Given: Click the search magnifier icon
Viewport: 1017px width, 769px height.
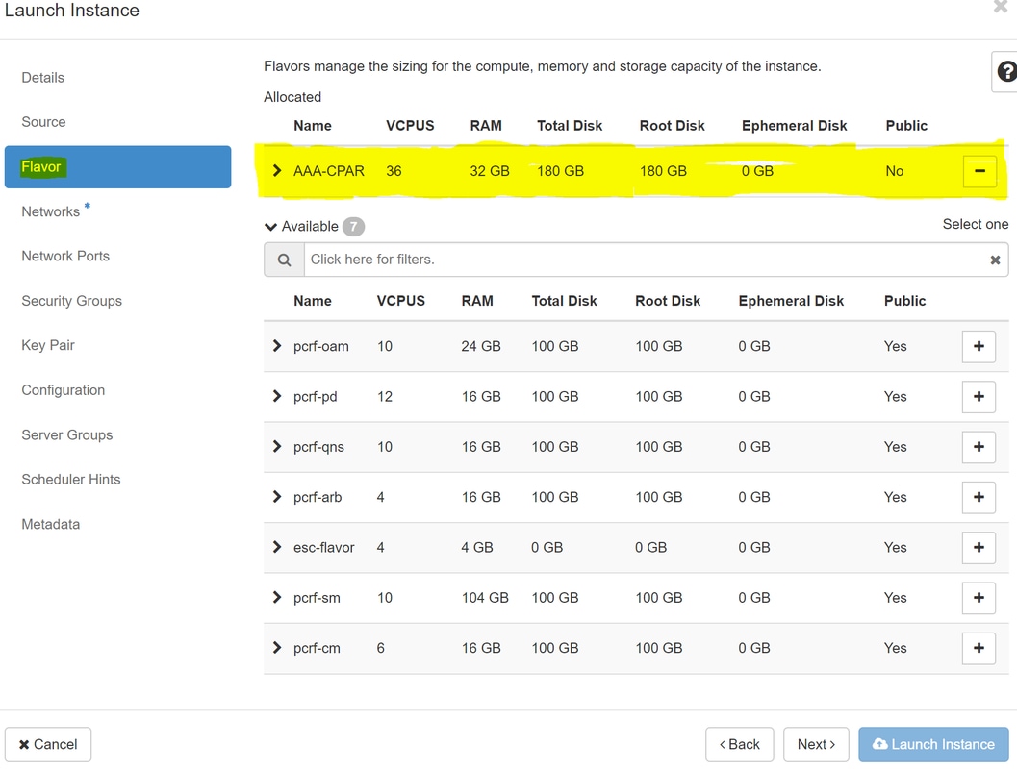Looking at the screenshot, I should [x=284, y=260].
